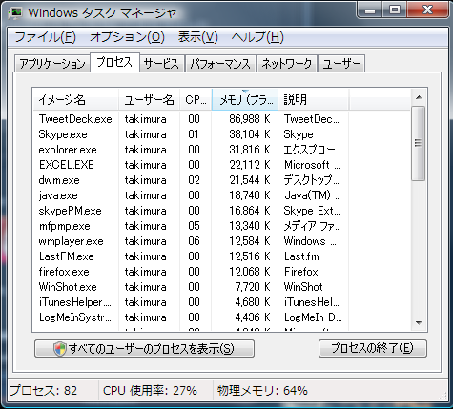Sort by the ユーザー名 column header

tap(150, 100)
